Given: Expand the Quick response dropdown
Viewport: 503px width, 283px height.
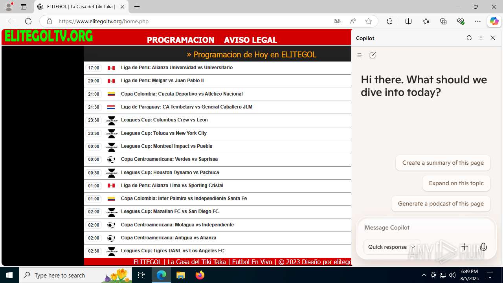Looking at the screenshot, I should pyautogui.click(x=392, y=247).
